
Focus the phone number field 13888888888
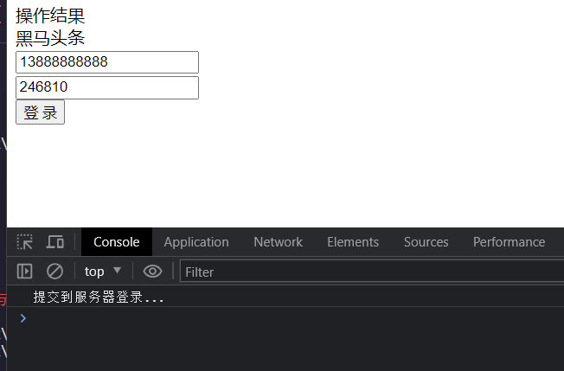[107, 62]
